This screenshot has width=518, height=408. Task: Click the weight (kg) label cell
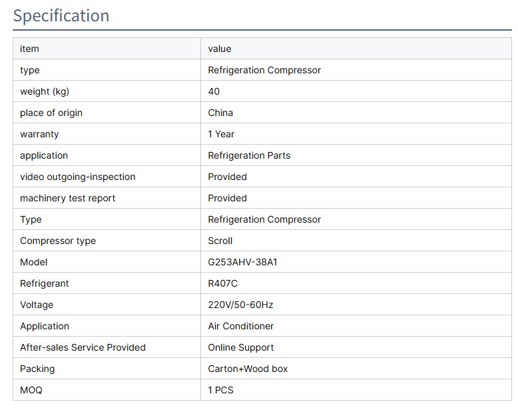coord(45,91)
